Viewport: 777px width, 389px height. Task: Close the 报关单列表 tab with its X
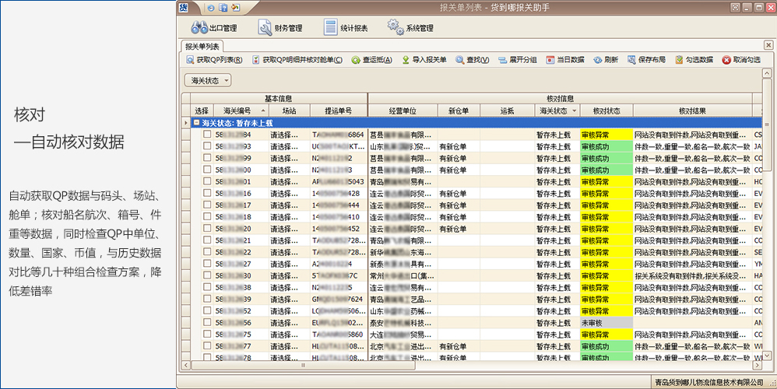[768, 46]
